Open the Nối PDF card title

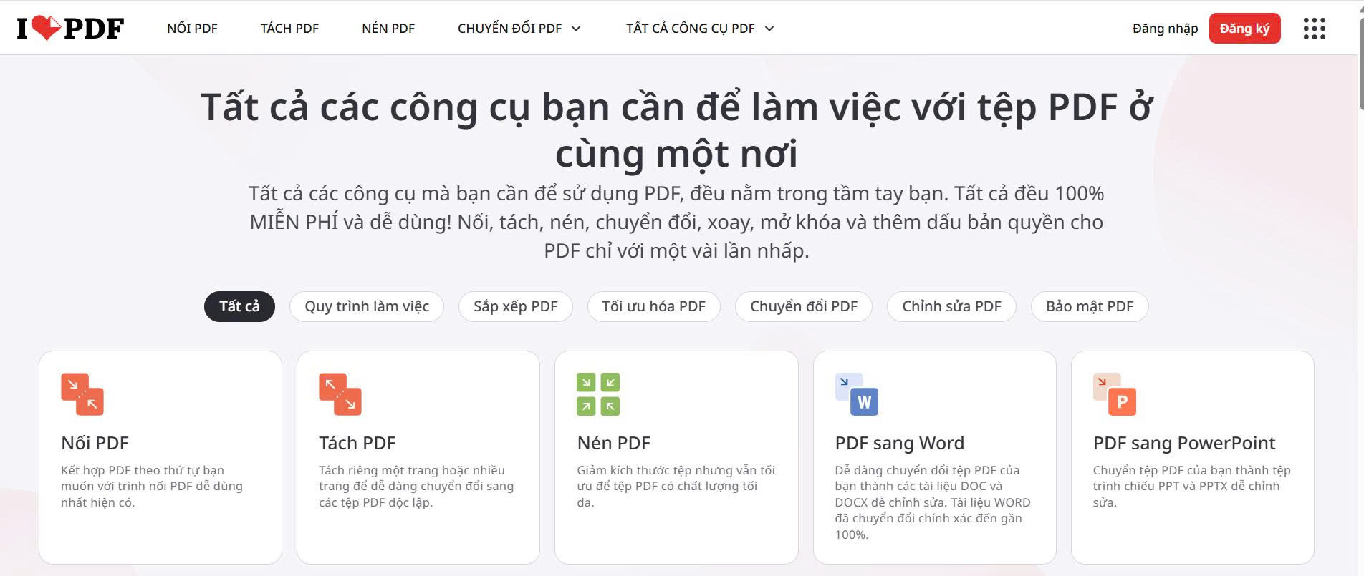click(x=95, y=443)
